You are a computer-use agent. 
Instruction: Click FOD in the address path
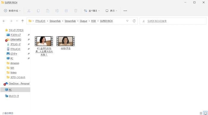click(x=94, y=21)
